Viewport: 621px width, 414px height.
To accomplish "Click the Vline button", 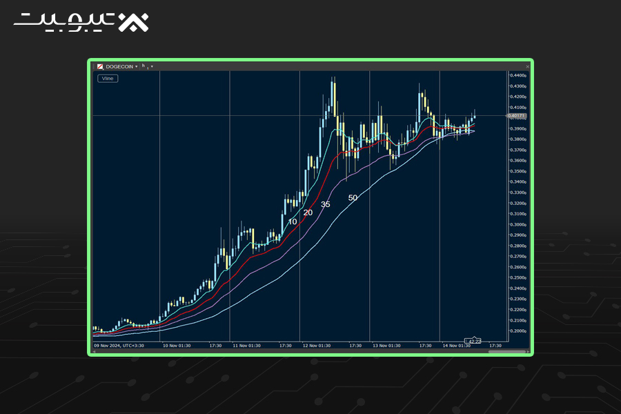I will (108, 79).
